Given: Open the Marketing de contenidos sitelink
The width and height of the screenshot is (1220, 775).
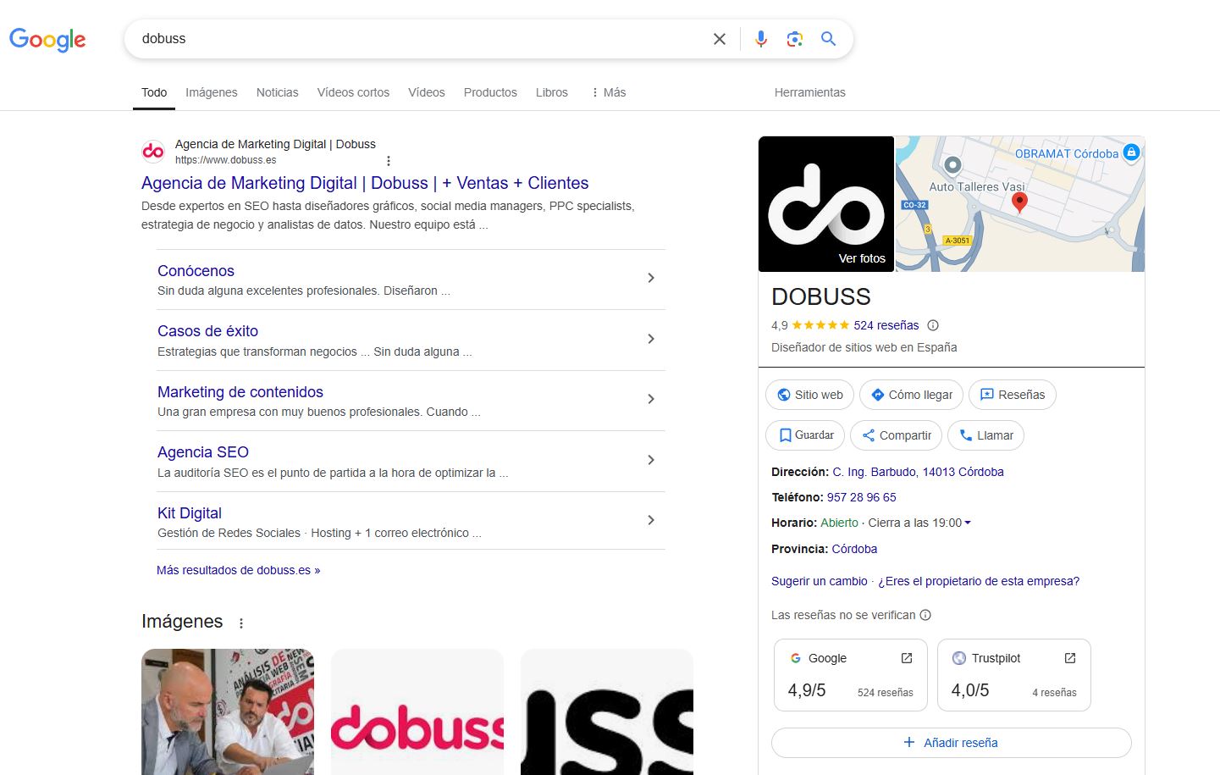Looking at the screenshot, I should [240, 392].
